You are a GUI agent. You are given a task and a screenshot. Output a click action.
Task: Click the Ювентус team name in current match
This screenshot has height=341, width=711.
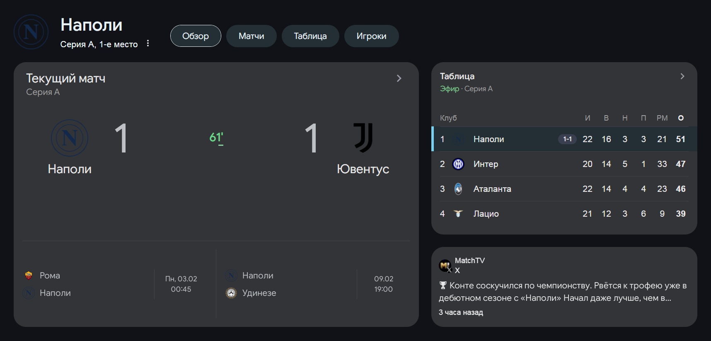tap(363, 169)
